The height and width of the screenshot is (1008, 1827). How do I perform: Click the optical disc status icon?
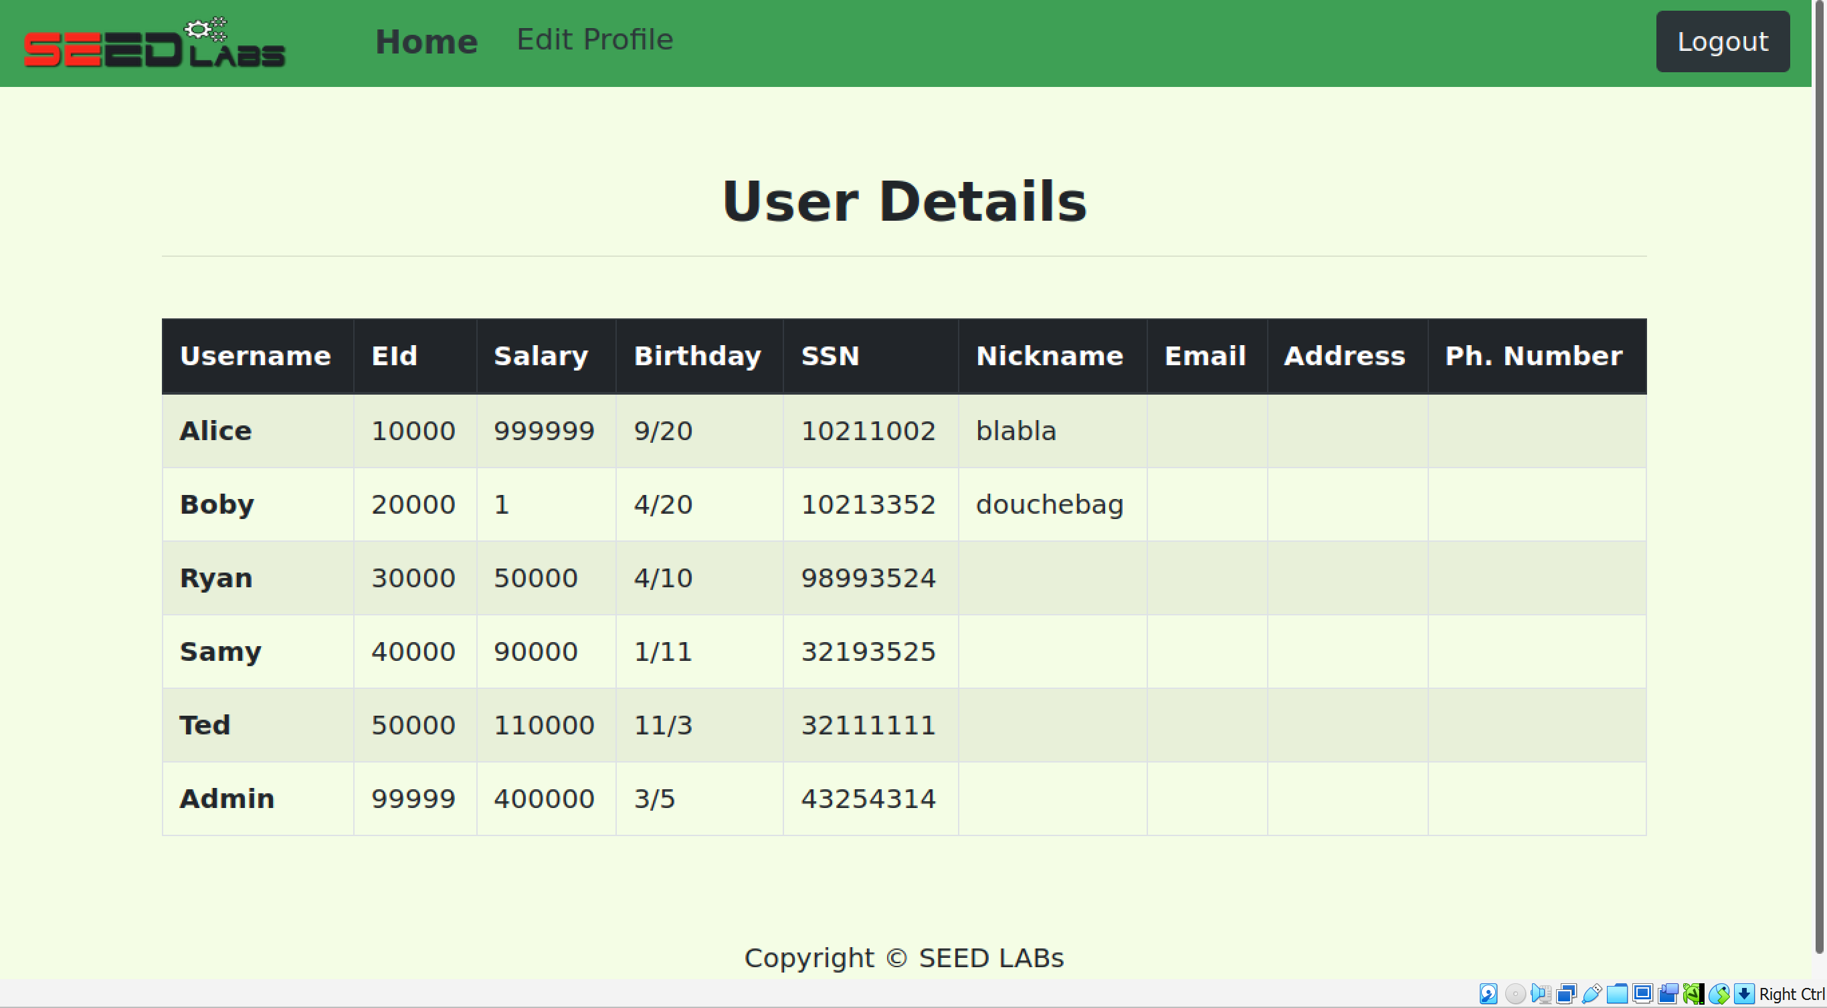pyautogui.click(x=1515, y=994)
